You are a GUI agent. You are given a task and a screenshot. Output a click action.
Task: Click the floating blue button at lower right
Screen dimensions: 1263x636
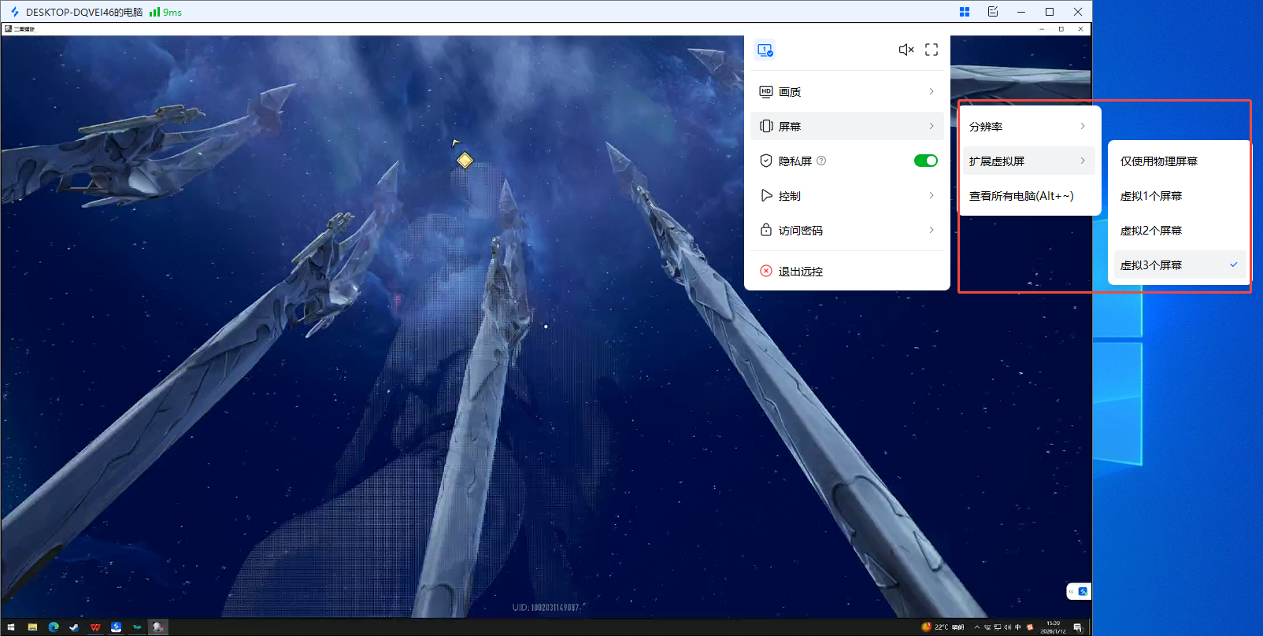click(x=1083, y=591)
